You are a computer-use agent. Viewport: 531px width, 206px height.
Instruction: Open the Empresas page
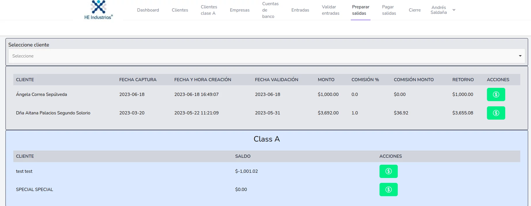[240, 10]
